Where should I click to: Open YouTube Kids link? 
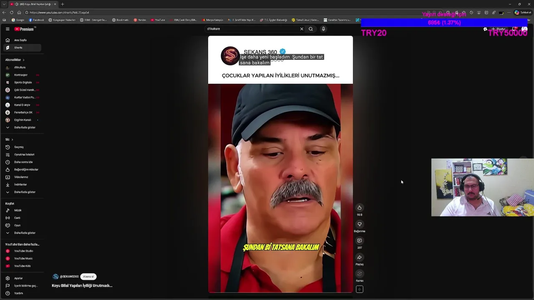[22, 266]
